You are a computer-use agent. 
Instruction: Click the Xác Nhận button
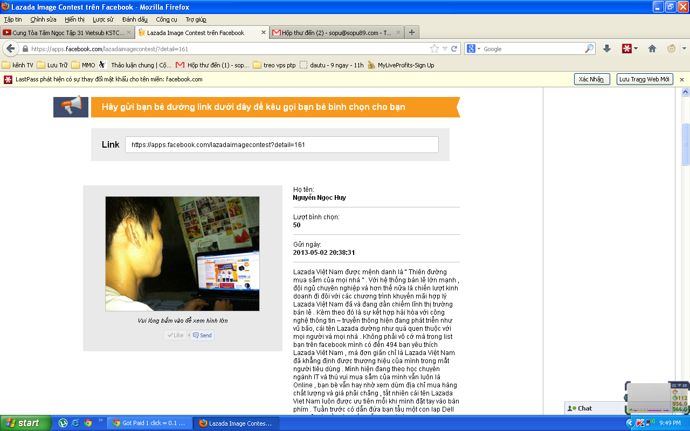click(x=591, y=79)
